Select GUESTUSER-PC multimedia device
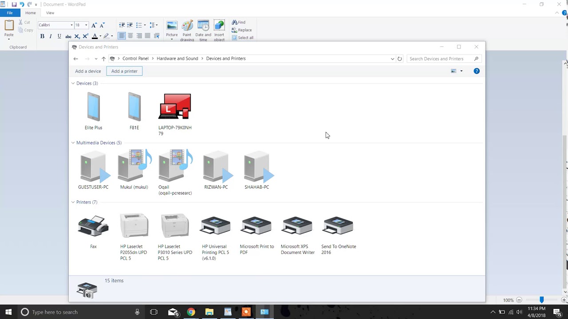 [x=93, y=171]
